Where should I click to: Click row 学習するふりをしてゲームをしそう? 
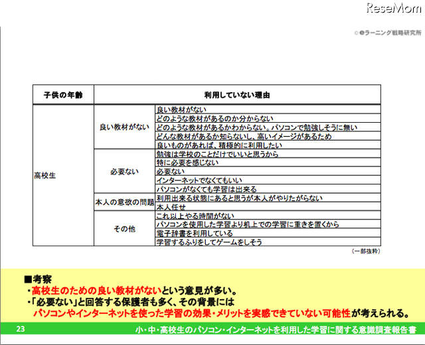(268, 241)
